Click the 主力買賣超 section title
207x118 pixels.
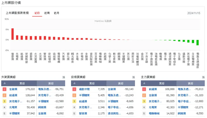[148, 77]
